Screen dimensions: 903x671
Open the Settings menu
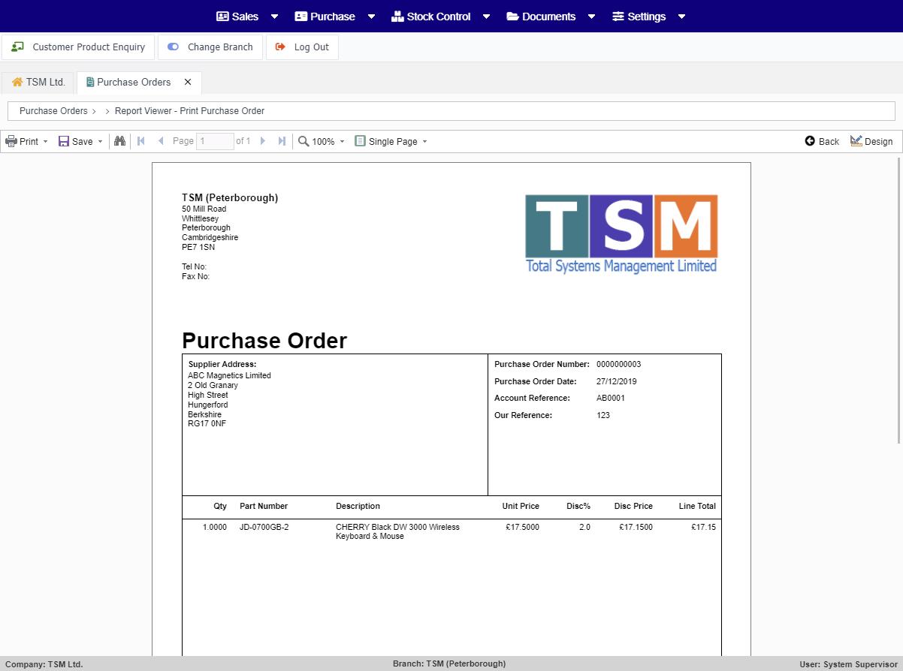click(x=639, y=17)
